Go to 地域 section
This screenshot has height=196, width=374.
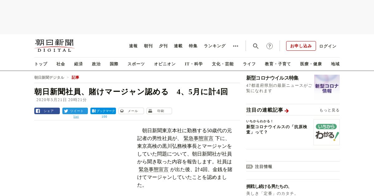click(x=335, y=64)
